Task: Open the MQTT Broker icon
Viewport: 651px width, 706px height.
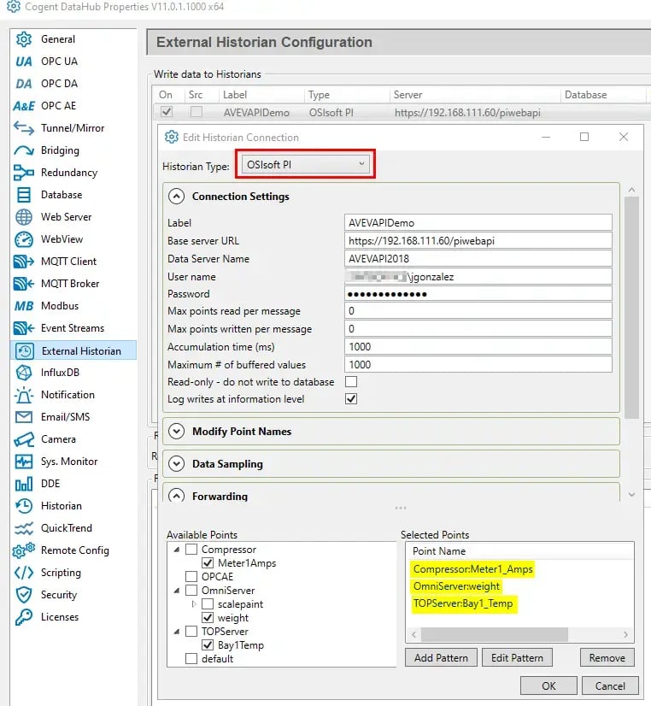Action: pos(24,284)
